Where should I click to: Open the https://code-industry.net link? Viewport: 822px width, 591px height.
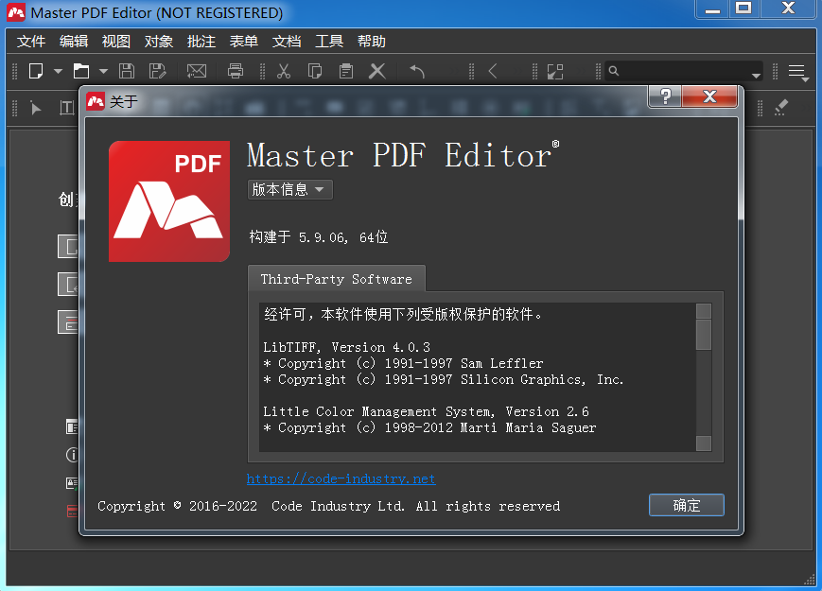[341, 478]
